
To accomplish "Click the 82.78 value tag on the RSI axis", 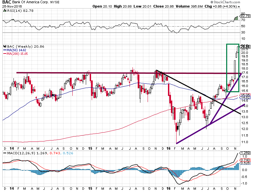I will point(246,16).
